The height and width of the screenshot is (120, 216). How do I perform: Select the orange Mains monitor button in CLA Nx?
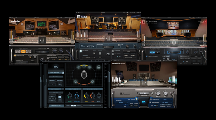(23, 51)
